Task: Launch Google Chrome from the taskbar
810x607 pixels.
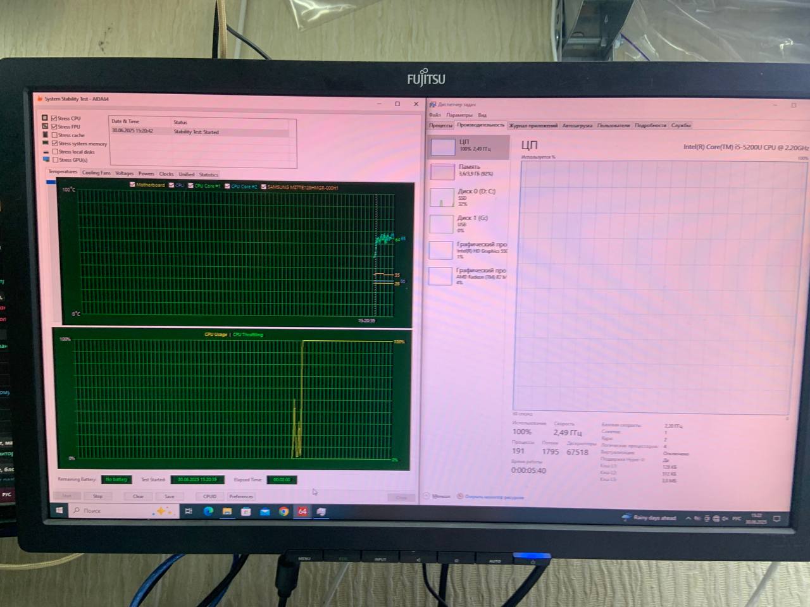Action: 283,512
